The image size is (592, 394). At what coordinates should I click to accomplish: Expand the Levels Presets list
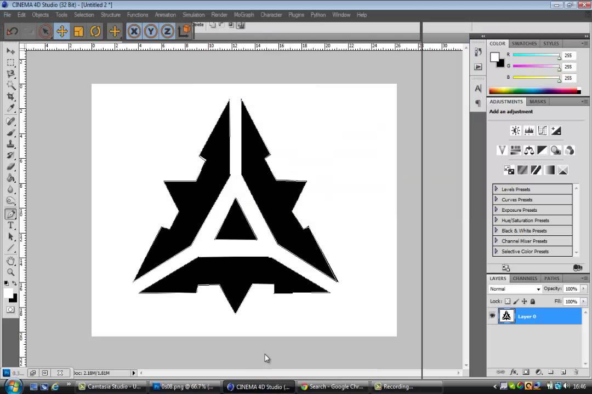click(x=496, y=189)
